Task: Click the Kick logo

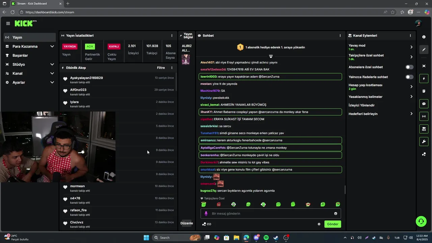Action: pyautogui.click(x=25, y=23)
